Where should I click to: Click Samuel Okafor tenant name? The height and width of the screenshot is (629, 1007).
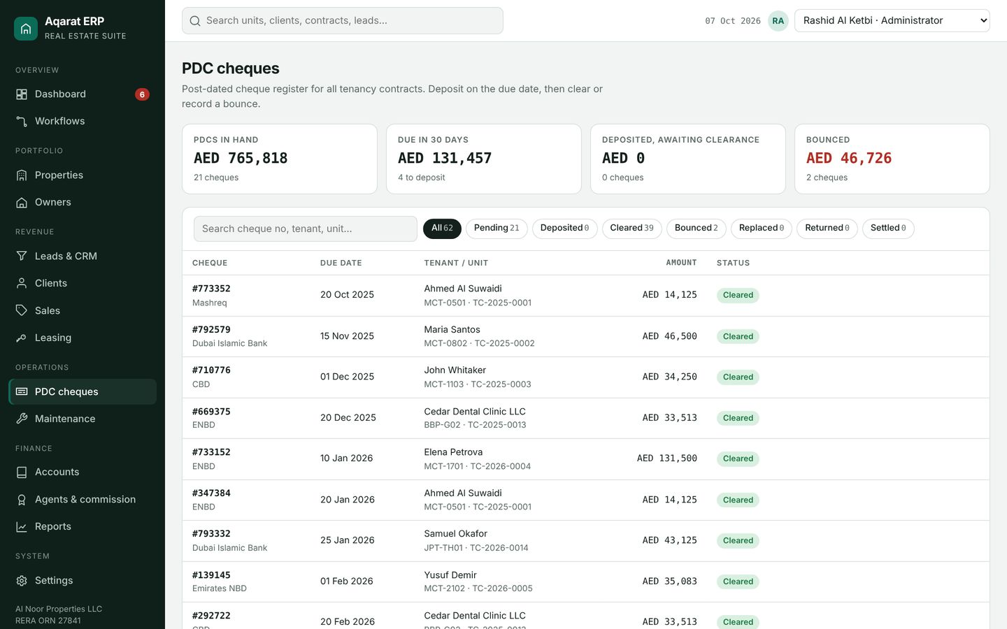click(455, 534)
